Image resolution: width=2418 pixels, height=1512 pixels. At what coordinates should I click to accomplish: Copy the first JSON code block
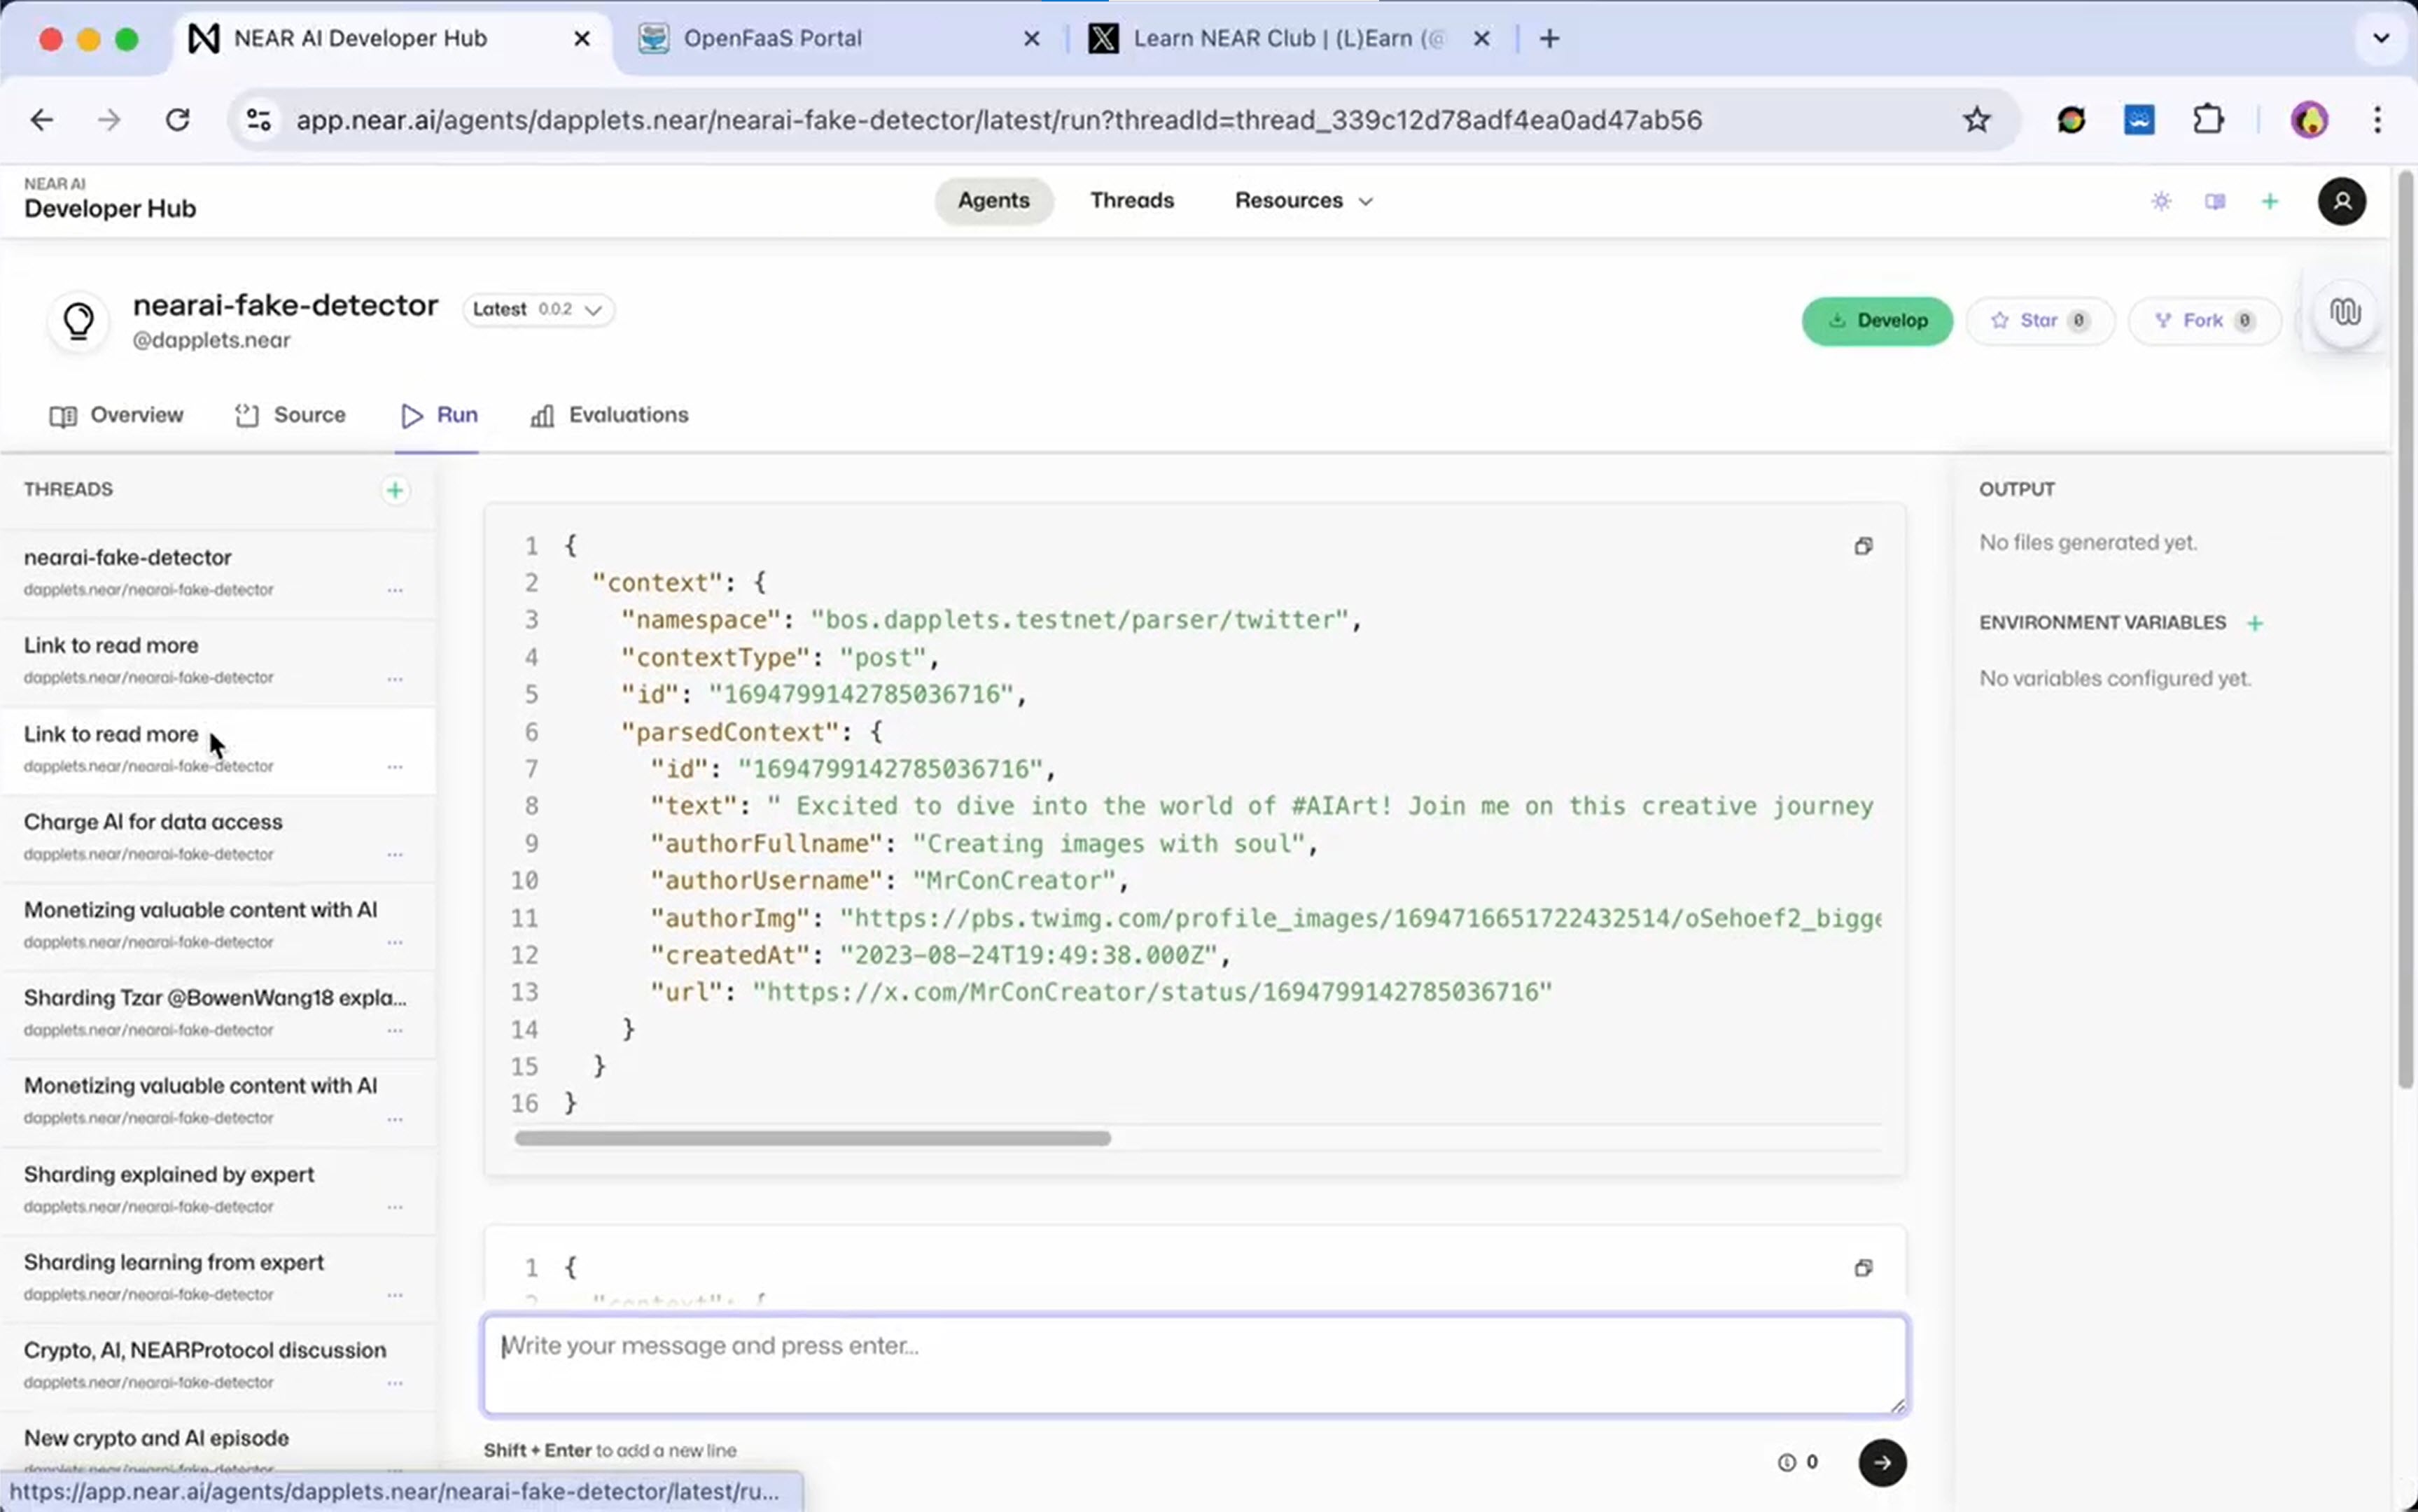[1862, 546]
